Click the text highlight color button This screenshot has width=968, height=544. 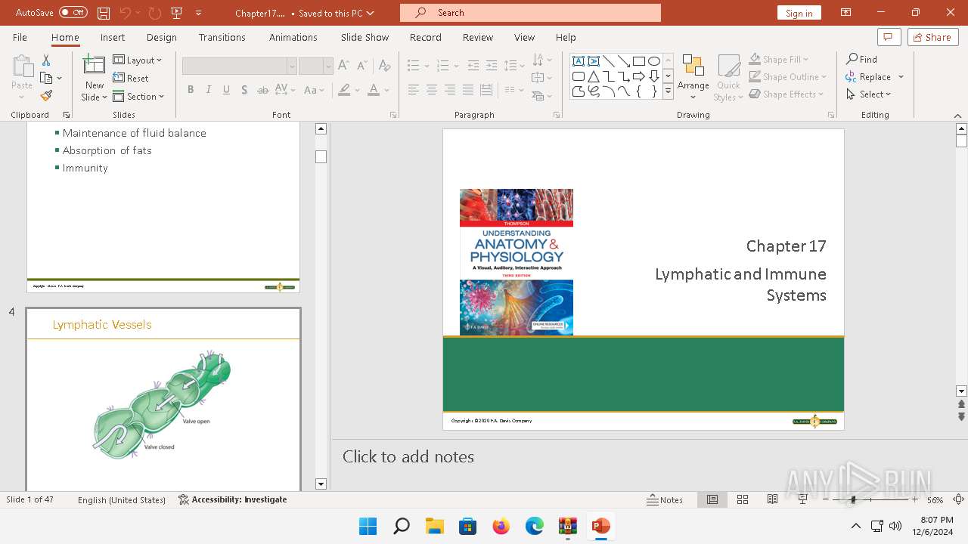point(344,90)
